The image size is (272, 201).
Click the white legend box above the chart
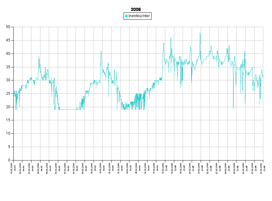click(137, 16)
